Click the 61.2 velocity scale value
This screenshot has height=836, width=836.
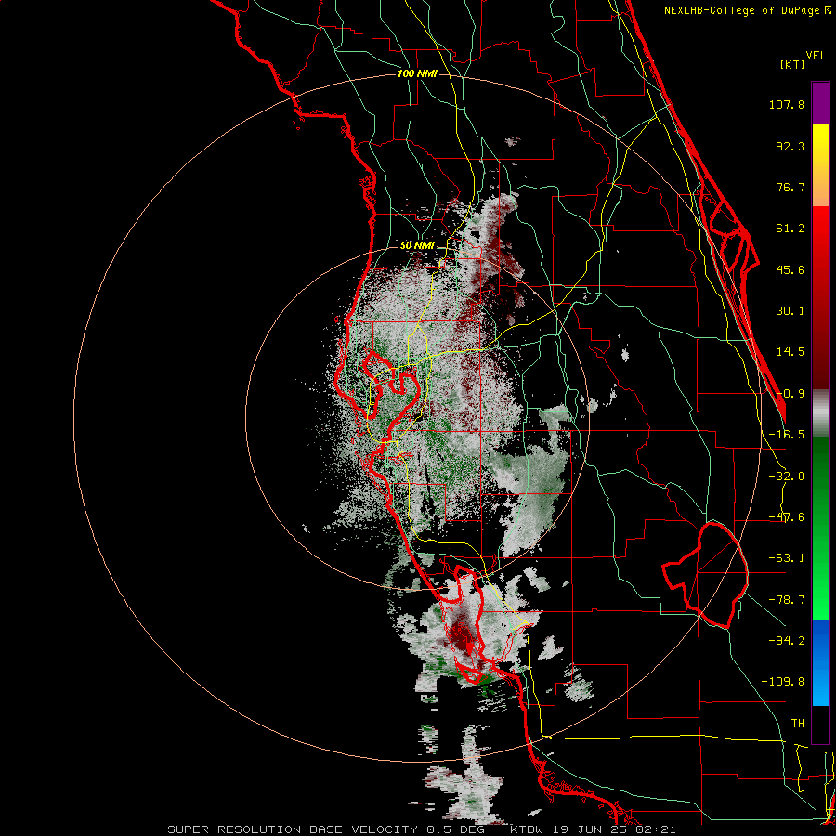click(x=790, y=229)
